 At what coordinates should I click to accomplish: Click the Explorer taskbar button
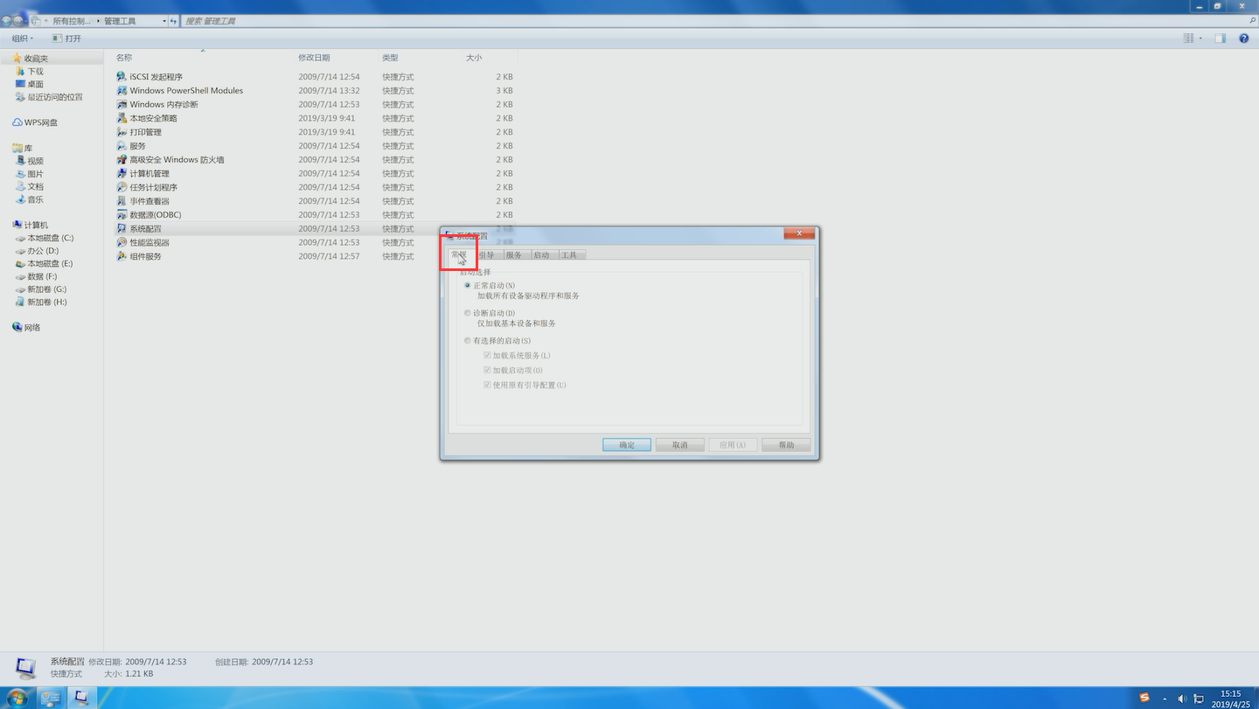click(x=51, y=698)
